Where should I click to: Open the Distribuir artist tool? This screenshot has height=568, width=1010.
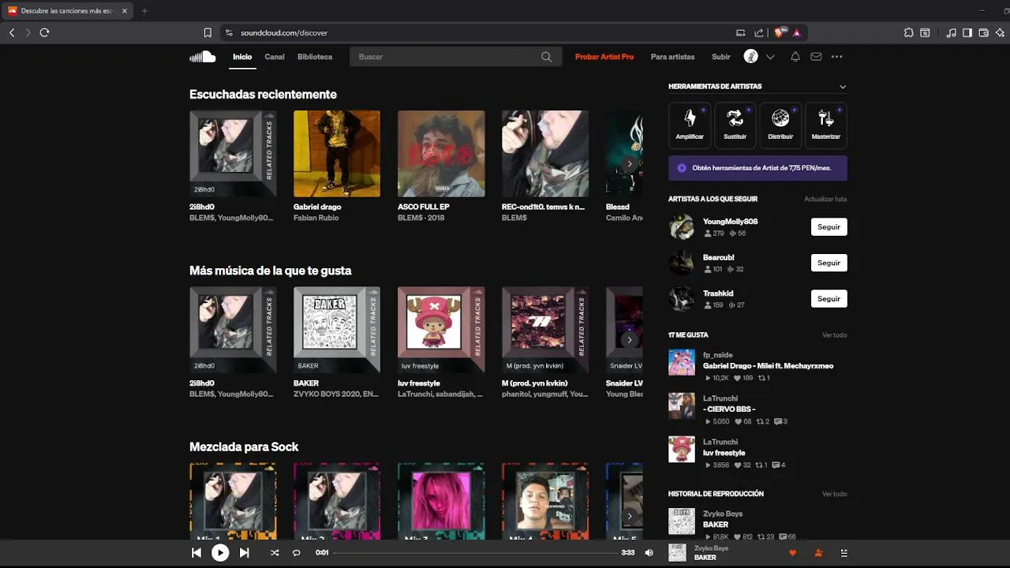[x=780, y=125]
